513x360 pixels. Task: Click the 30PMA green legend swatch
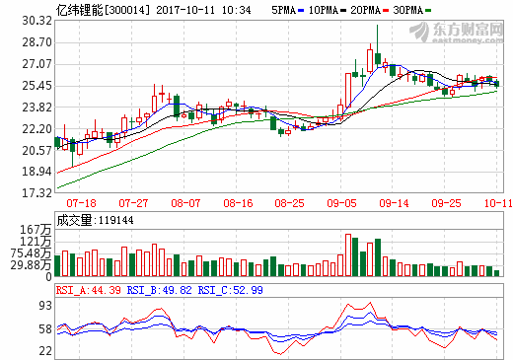pyautogui.click(x=428, y=11)
